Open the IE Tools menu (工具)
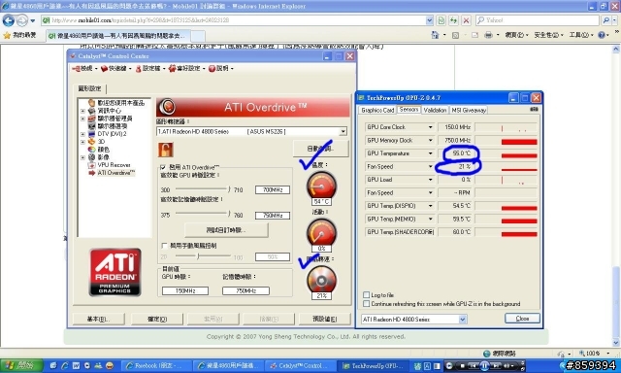621x373 pixels. pyautogui.click(x=582, y=35)
